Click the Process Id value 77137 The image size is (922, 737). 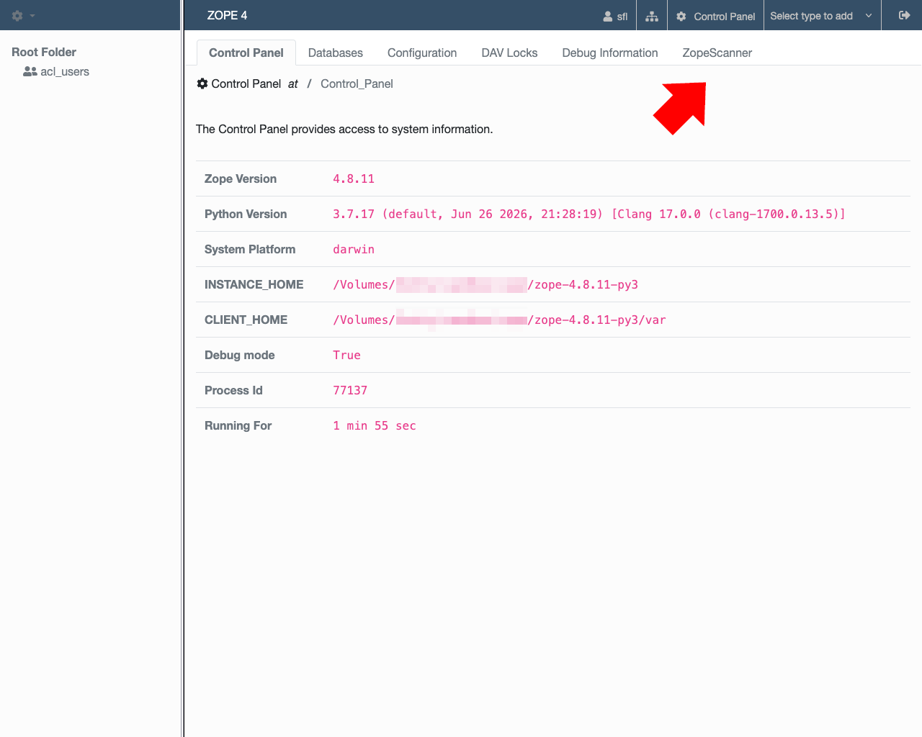coord(350,390)
